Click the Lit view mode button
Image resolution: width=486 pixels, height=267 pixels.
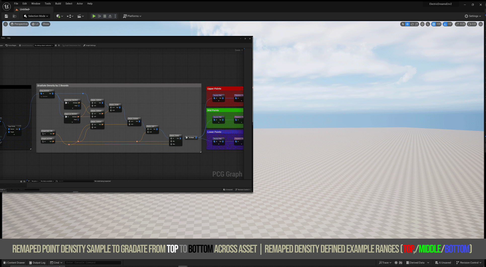click(x=35, y=24)
